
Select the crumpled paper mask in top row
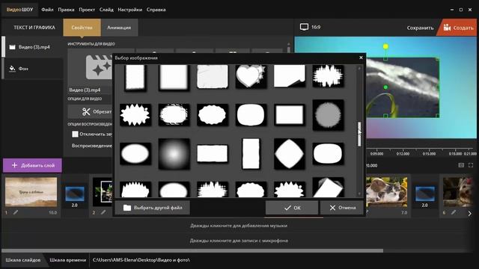tap(213, 77)
